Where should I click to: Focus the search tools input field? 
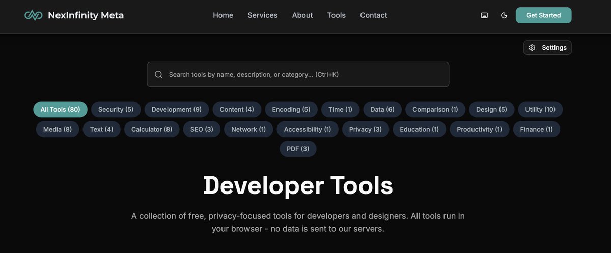pos(298,75)
